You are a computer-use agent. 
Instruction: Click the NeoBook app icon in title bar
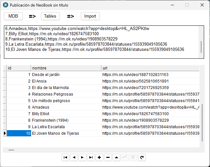(6, 5)
